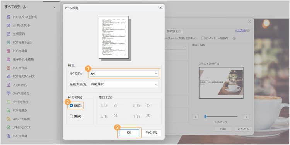Image resolution: width=290 pixels, height=145 pixels.
Task: Open the ページを整理 organize pages icon
Action: [9, 102]
